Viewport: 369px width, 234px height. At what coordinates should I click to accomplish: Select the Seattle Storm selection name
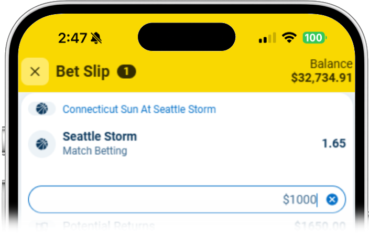coord(100,136)
